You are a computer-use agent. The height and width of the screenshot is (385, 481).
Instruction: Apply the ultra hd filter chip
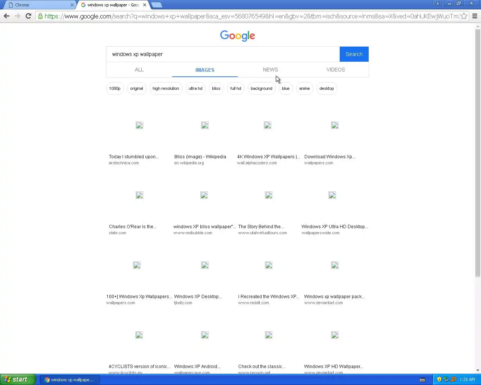[x=195, y=88]
